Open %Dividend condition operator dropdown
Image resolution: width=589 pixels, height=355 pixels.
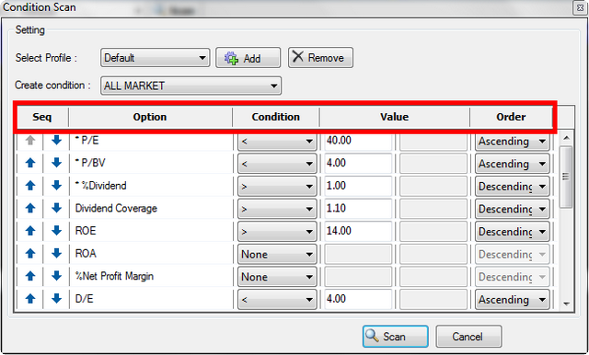[277, 186]
